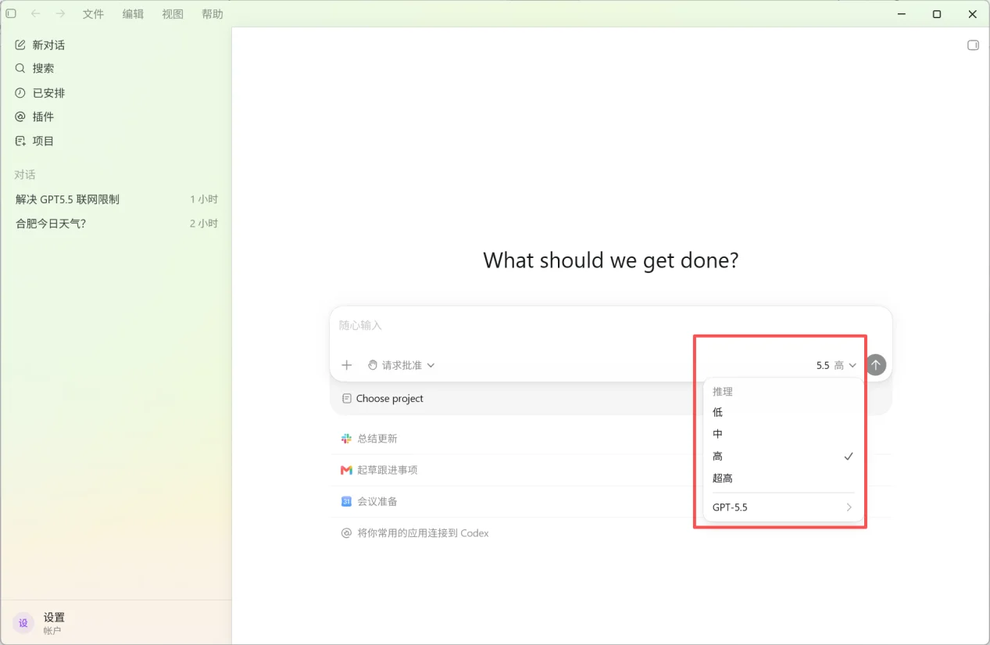990x645 pixels.
Task: Open the 视图 menu
Action: coord(173,14)
